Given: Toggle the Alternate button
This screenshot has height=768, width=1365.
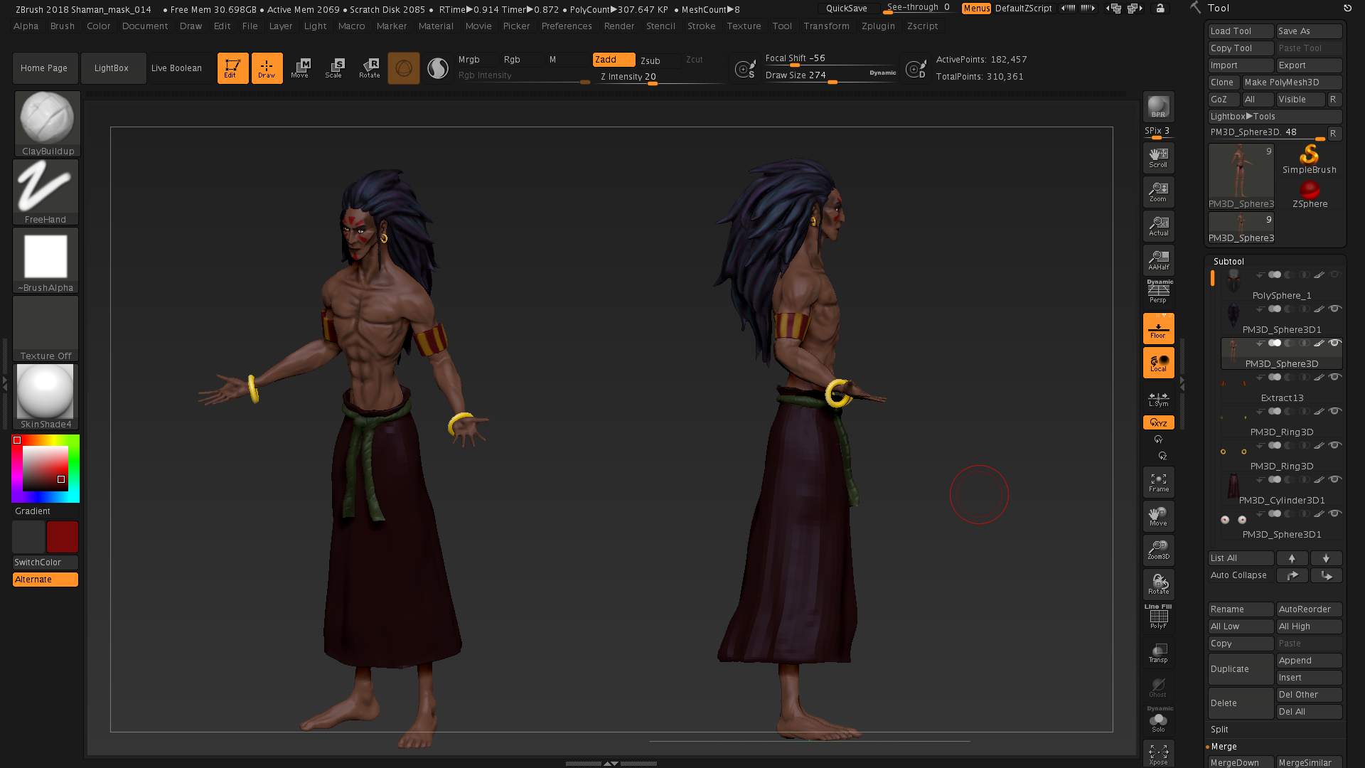Looking at the screenshot, I should tap(45, 580).
